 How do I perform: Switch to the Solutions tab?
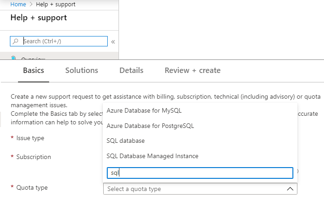[x=82, y=70]
